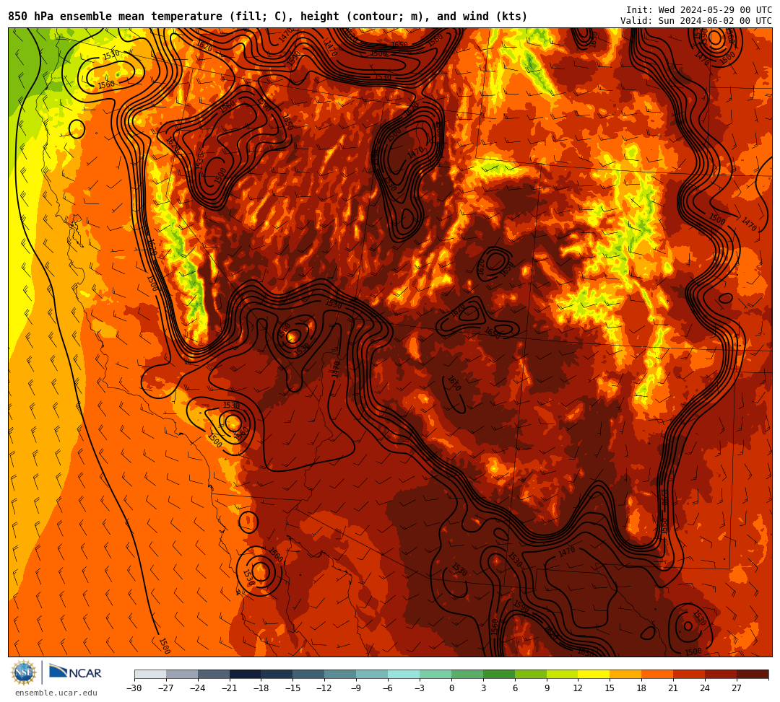This screenshot has width=780, height=702.
Task: Pick the light cyan swatch between -9 and -6
Action: point(372,674)
